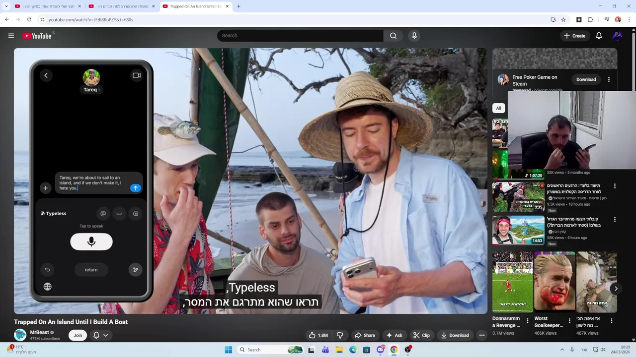
Task: Select the All filter chip
Action: [498, 108]
